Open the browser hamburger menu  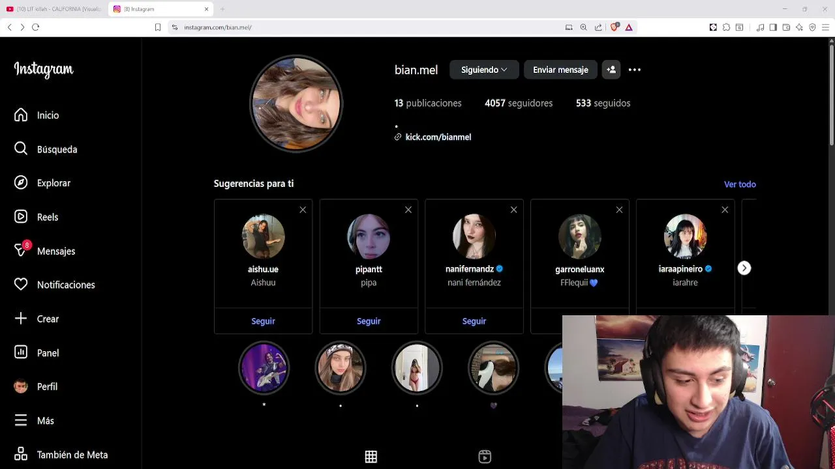pos(825,27)
